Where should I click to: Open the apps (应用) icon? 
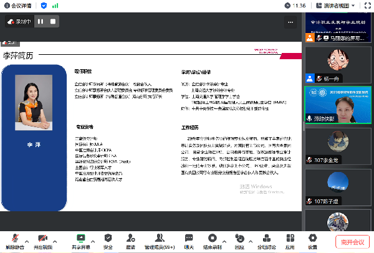[x=290, y=239]
